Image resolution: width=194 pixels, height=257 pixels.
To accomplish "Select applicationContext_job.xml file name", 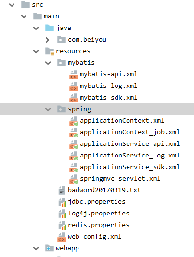I will 129,132.
